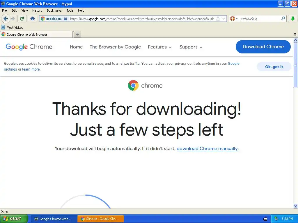Click the padlock security icon
This screenshot has width=298, height=223.
65,19
